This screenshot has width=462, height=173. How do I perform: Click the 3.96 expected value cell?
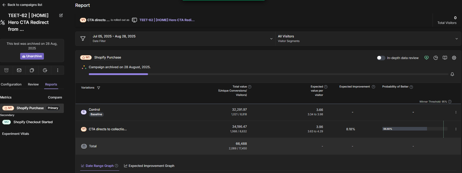tap(320, 127)
